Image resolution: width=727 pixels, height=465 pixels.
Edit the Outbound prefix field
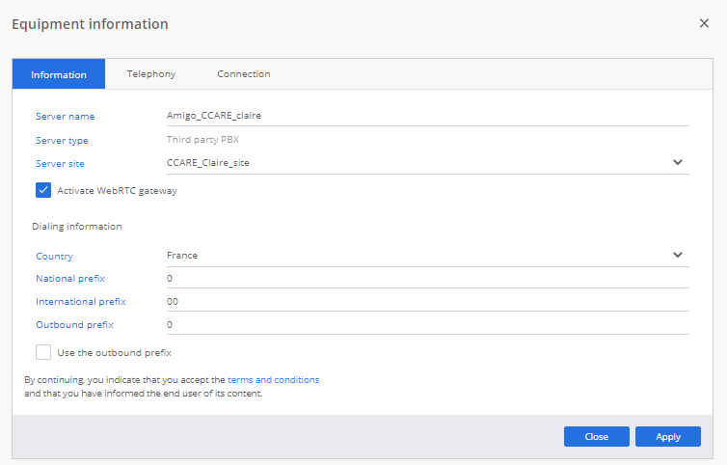click(427, 325)
